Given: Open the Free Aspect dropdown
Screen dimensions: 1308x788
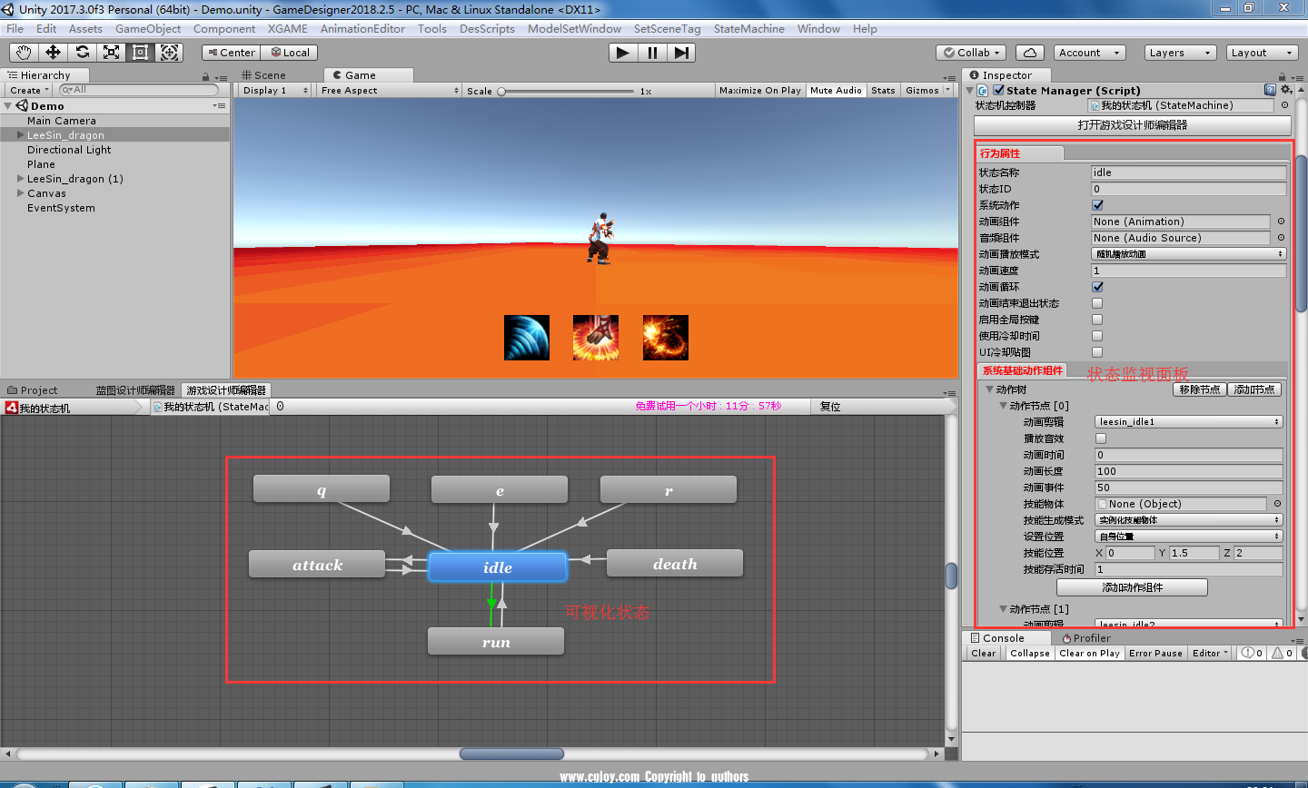Looking at the screenshot, I should [x=389, y=91].
